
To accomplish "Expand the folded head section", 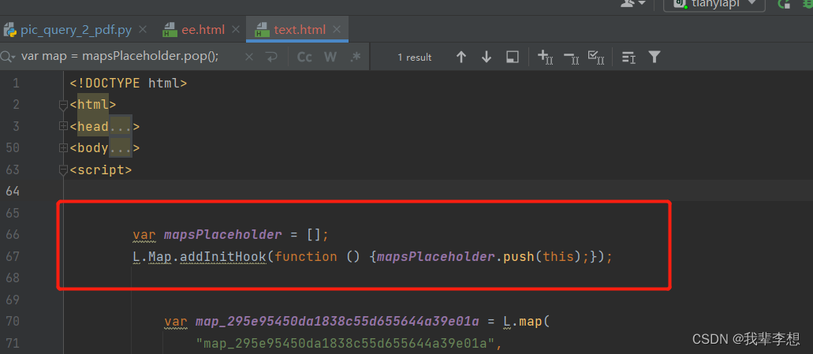I will [x=63, y=126].
